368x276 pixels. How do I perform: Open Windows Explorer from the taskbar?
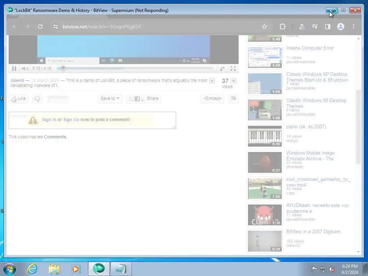(54, 269)
